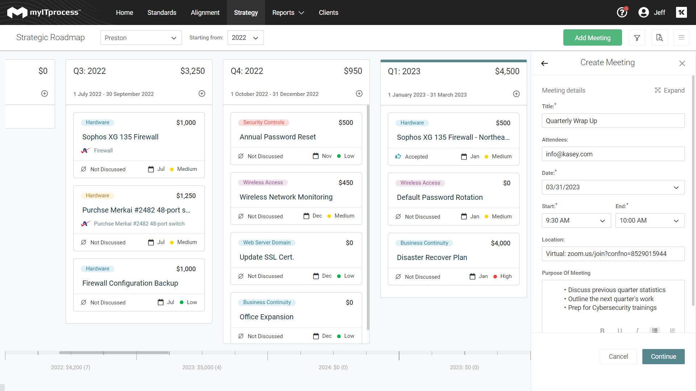The height and width of the screenshot is (391, 696).
Task: Open the Disaster Recover Plan card
Action: tap(453, 259)
